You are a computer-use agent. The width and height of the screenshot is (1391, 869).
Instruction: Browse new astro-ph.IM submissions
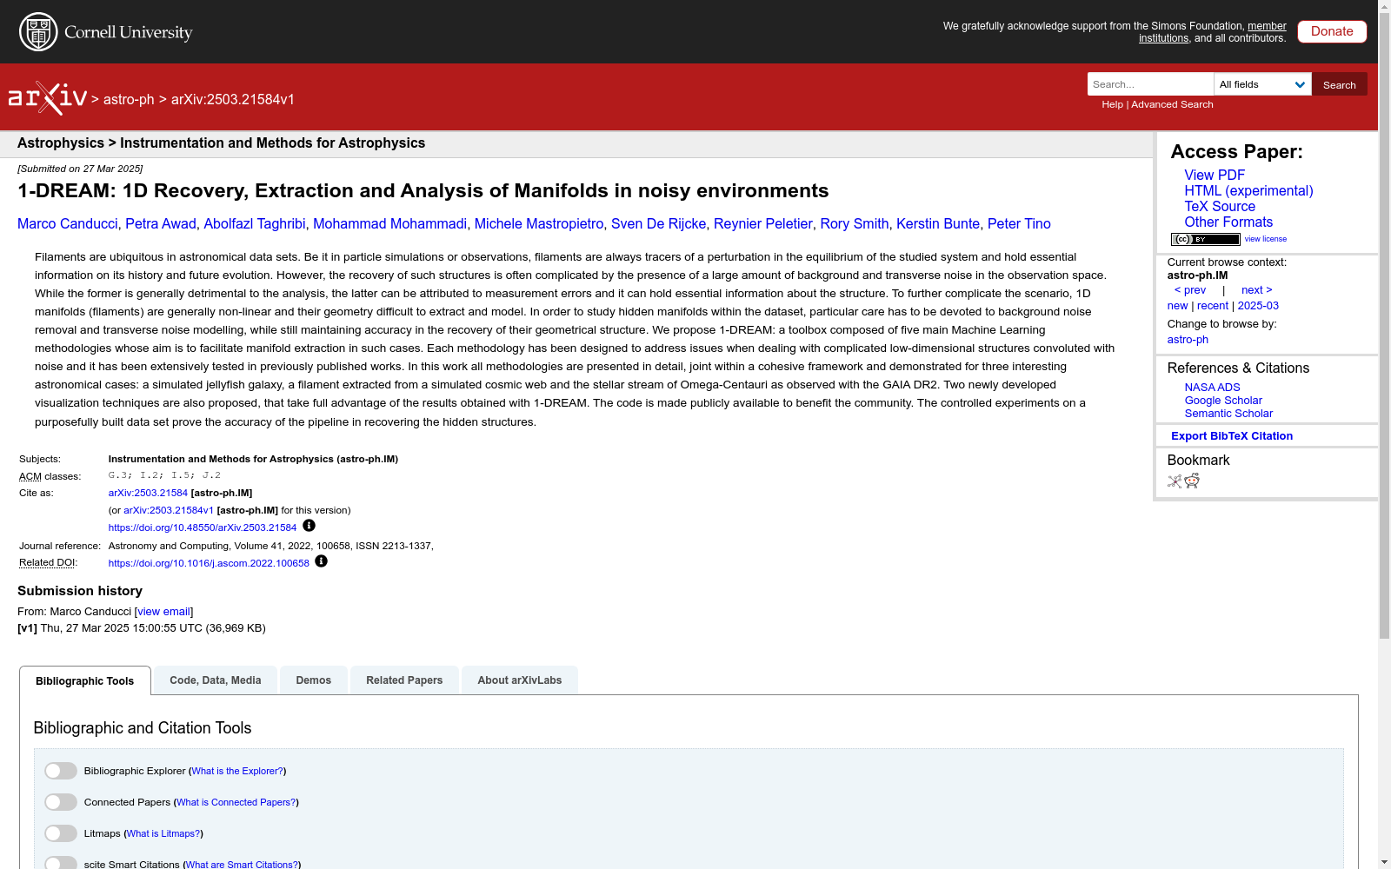[x=1177, y=306]
